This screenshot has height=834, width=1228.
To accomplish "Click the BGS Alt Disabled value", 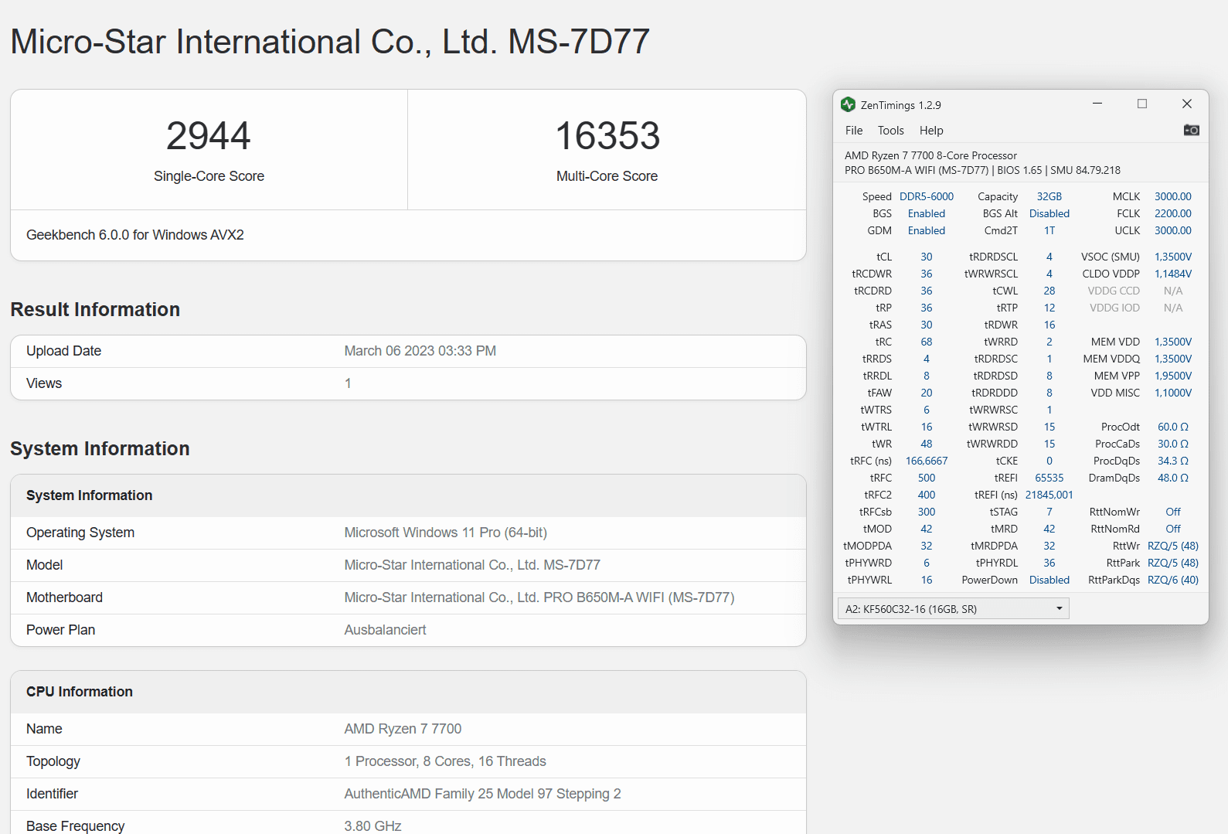I will point(1049,213).
